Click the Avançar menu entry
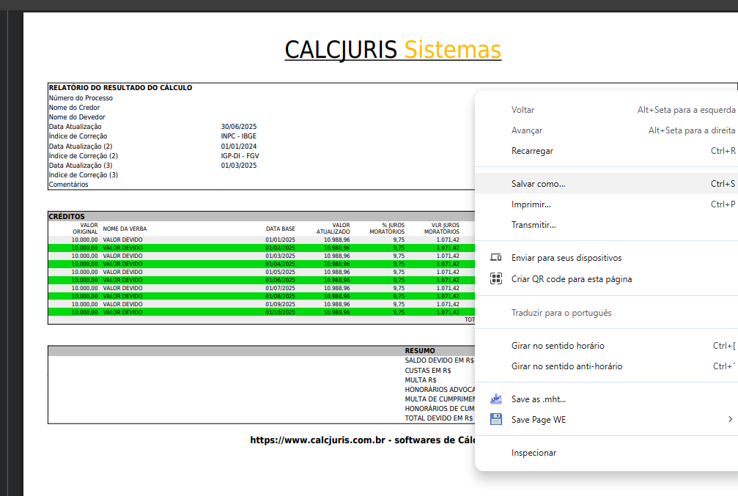The height and width of the screenshot is (496, 738). (526, 130)
